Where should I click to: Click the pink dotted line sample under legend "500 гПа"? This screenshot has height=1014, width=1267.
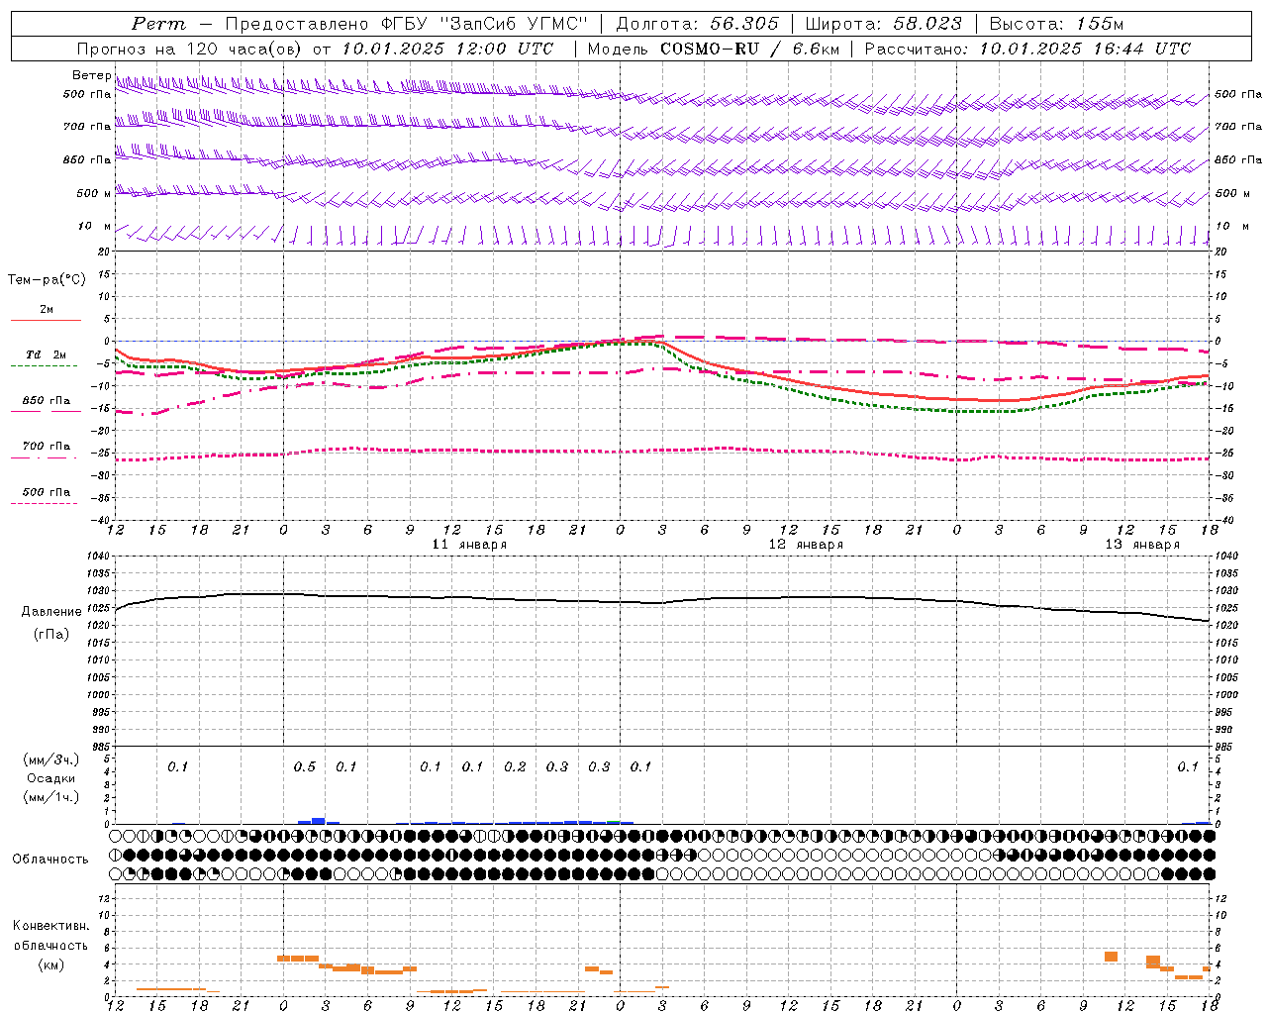tap(45, 503)
